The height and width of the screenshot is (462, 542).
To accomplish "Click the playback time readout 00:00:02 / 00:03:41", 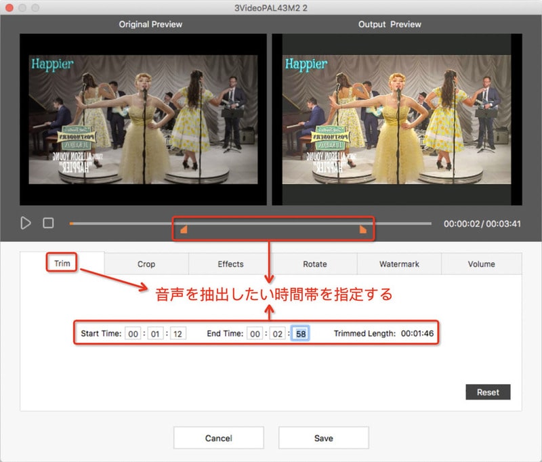I will [x=482, y=224].
